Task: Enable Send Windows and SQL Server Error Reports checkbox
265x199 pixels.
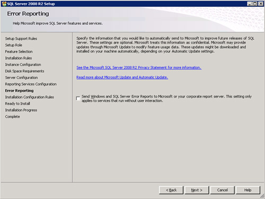Action: click(78, 99)
